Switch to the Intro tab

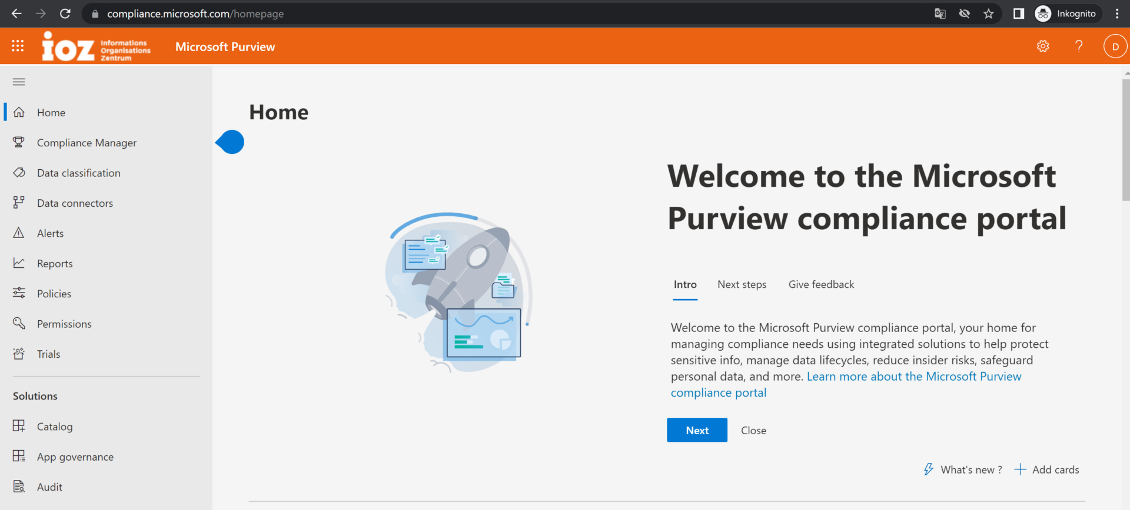[x=685, y=284]
